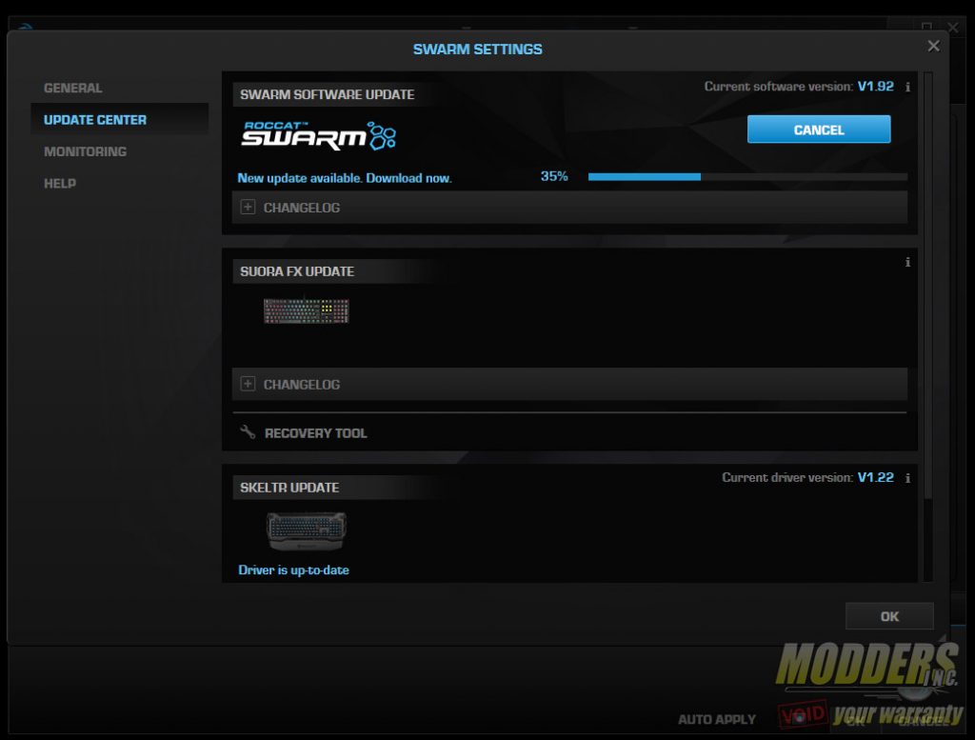Open the Recovery Tool
Screen dimensions: 975x740
[x=315, y=432]
